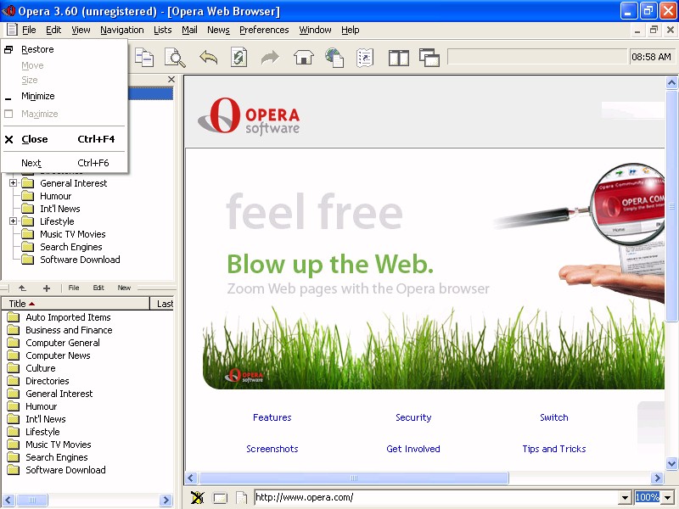Click the address field showing http://www.opera.com/
Image resolution: width=679 pixels, height=509 pixels.
click(436, 498)
